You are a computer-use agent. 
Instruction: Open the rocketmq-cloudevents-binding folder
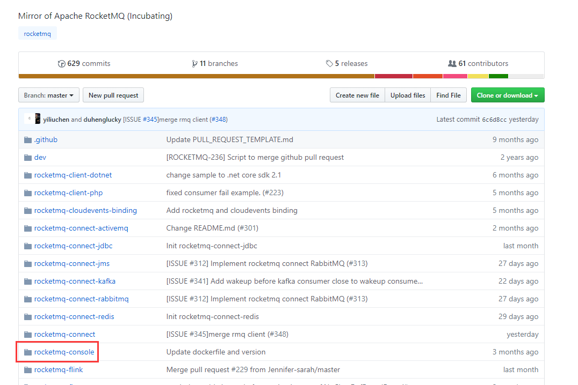tap(85, 211)
